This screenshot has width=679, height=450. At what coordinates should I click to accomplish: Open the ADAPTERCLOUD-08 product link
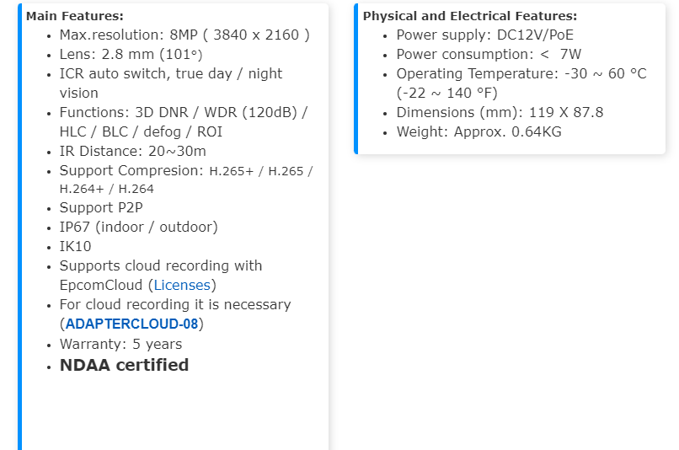(x=131, y=324)
